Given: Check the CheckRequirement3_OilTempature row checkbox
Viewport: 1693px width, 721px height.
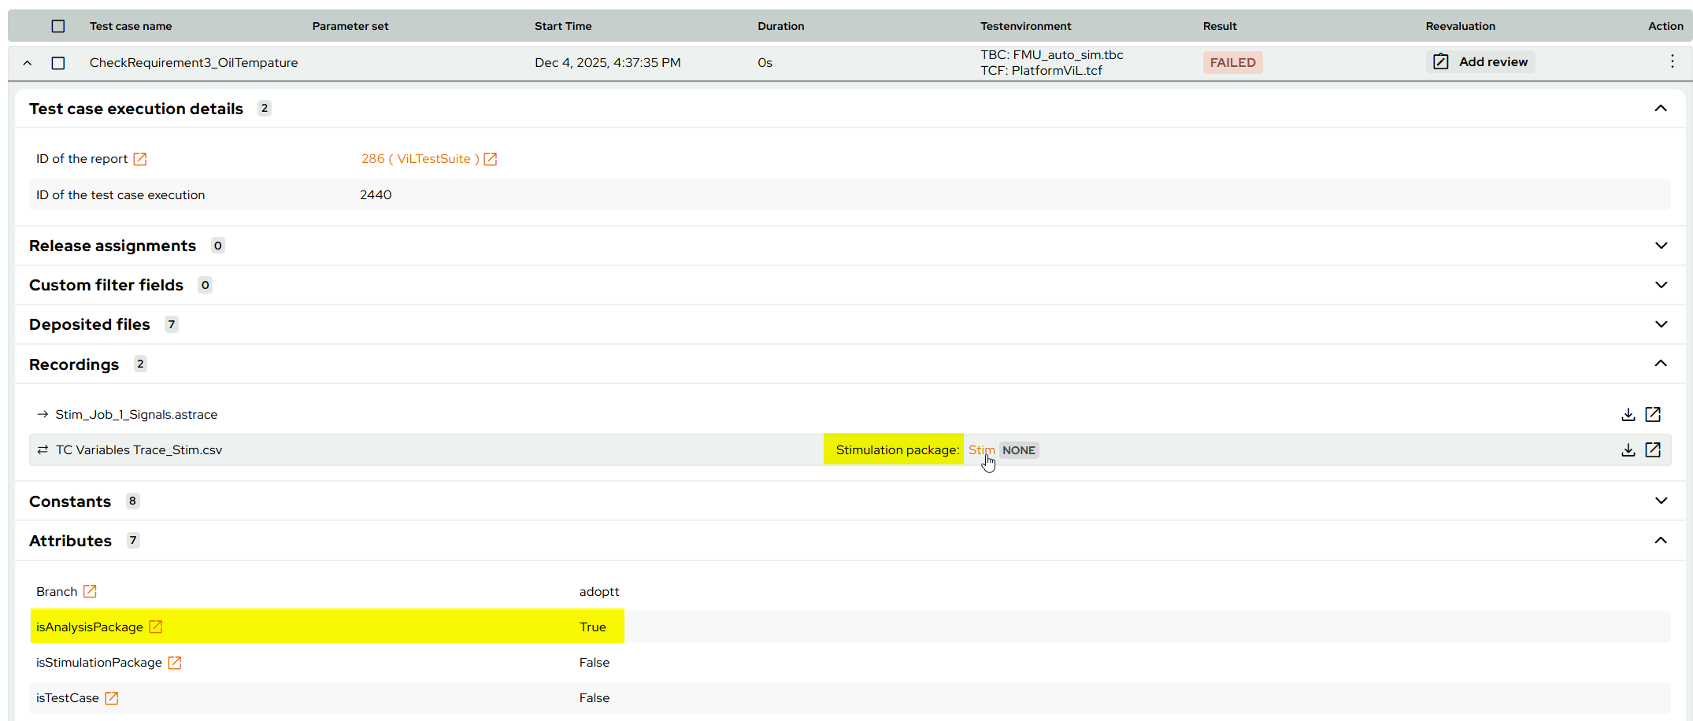Looking at the screenshot, I should [58, 63].
